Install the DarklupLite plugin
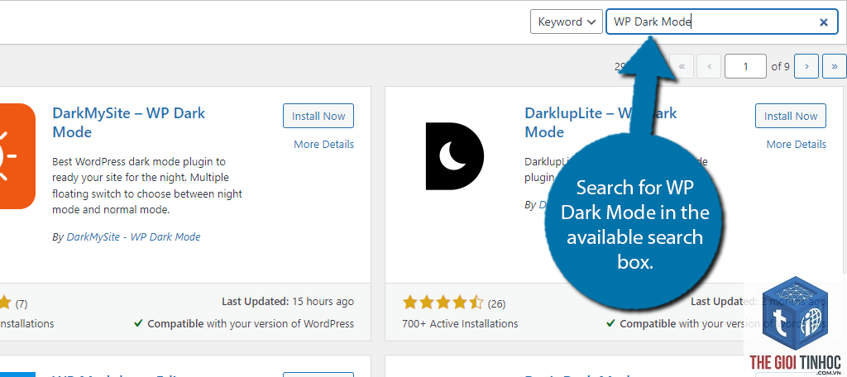The height and width of the screenshot is (377, 847). [790, 116]
